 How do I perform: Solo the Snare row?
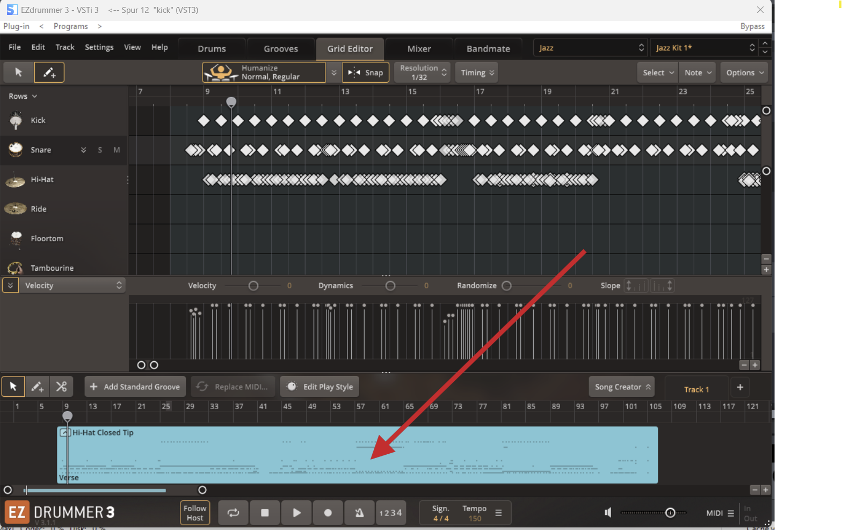[100, 150]
